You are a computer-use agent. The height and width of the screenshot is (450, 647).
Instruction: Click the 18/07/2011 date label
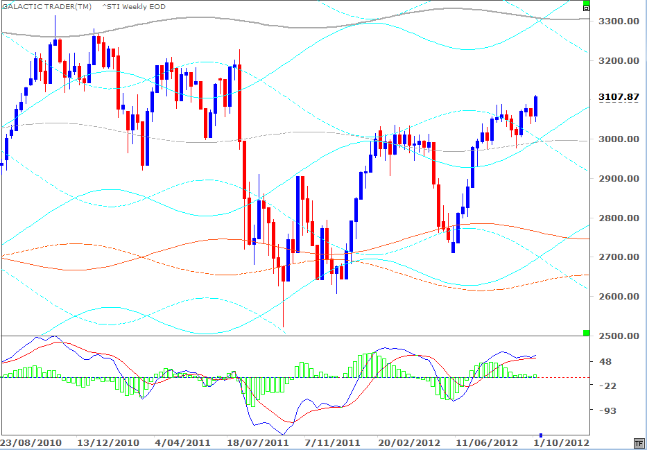(258, 442)
